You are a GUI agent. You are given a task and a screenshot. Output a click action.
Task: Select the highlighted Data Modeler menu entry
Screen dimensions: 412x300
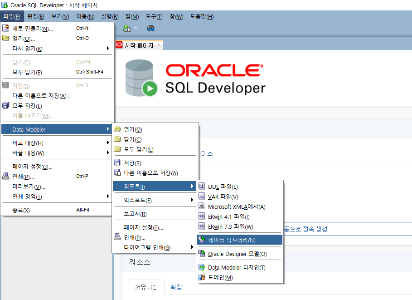[57, 129]
